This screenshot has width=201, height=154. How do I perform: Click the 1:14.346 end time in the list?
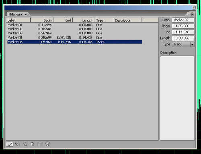coord(64,42)
